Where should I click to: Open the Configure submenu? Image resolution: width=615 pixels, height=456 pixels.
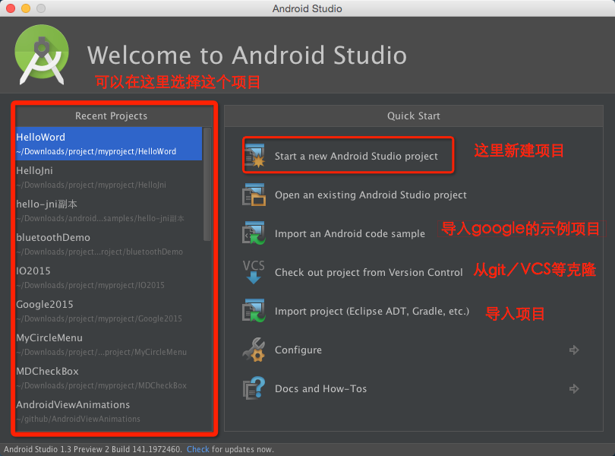click(x=298, y=350)
